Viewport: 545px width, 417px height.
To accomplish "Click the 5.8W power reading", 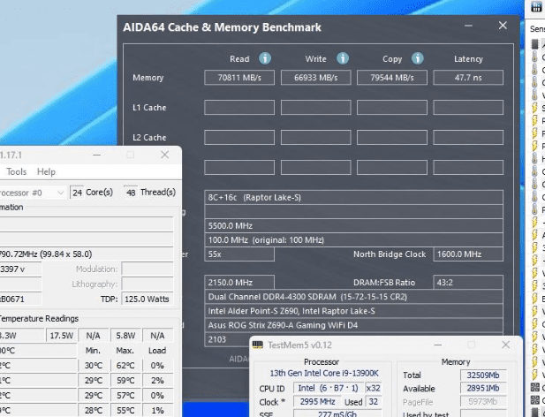I will [x=125, y=336].
